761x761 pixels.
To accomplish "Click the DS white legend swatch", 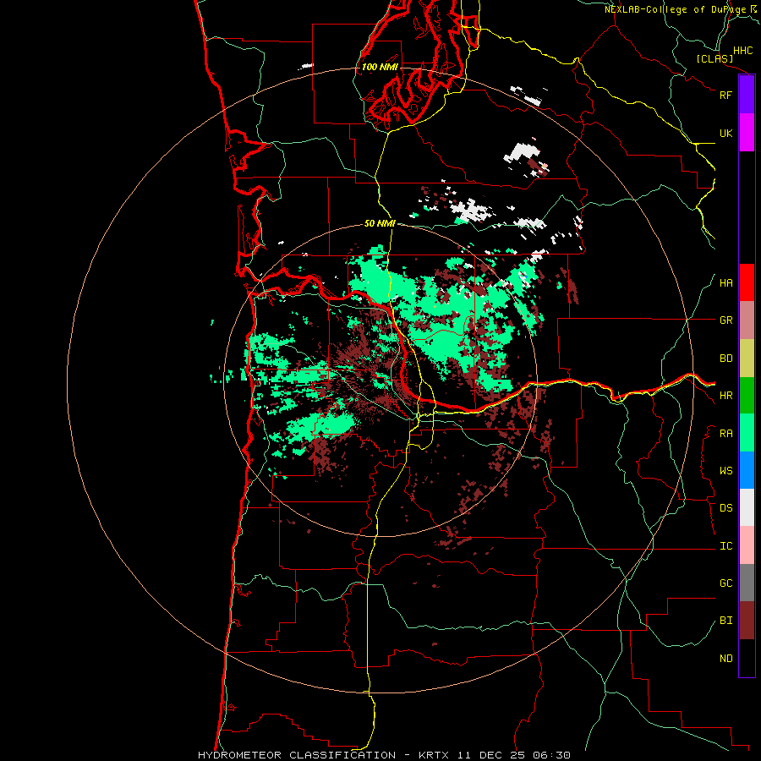I will point(747,507).
